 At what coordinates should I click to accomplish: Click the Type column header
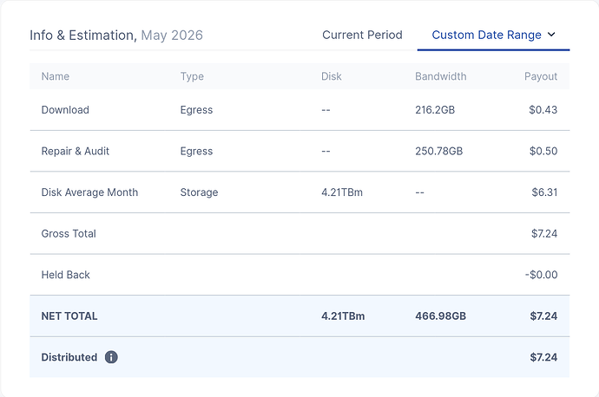point(192,76)
